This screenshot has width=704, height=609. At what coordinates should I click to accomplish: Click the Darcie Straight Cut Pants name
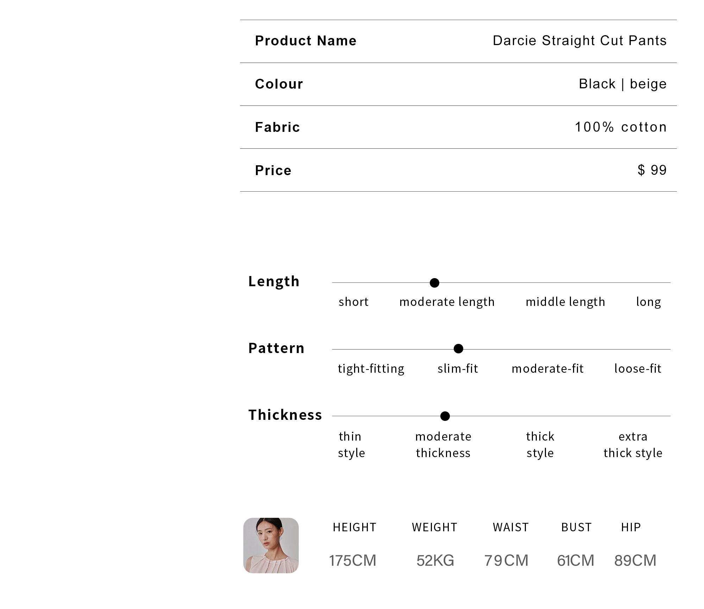click(x=580, y=41)
